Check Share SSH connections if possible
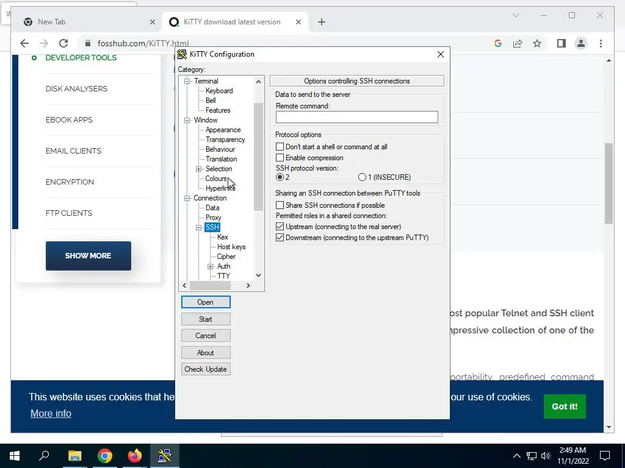The height and width of the screenshot is (468, 625). [280, 205]
